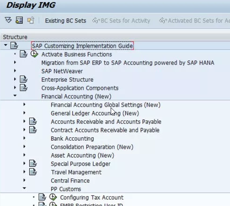
Task: Select General Ledger Accounting (New) text
Action: [x=95, y=114]
